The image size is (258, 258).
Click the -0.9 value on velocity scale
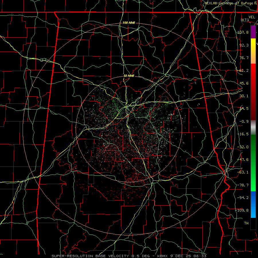coord(244,122)
